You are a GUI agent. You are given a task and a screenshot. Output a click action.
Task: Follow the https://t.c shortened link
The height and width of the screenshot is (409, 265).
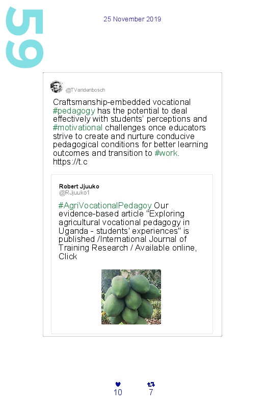point(70,162)
